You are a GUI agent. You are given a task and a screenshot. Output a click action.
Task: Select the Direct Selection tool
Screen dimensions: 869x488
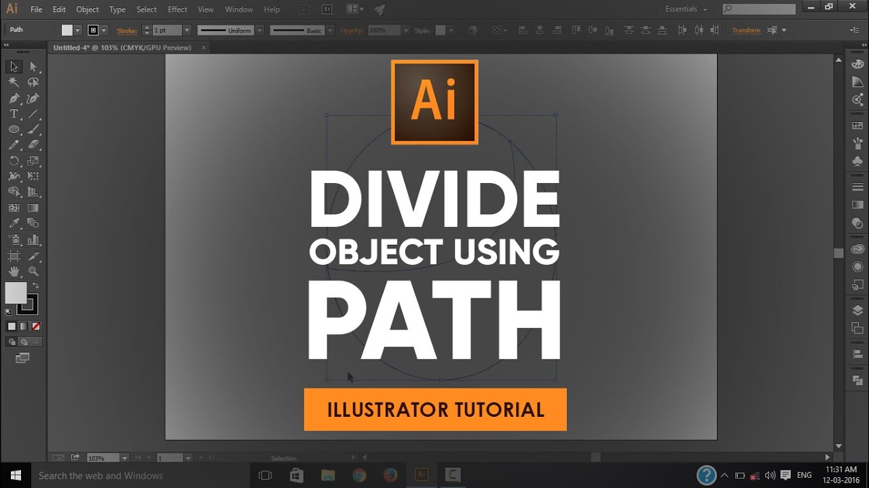click(33, 66)
